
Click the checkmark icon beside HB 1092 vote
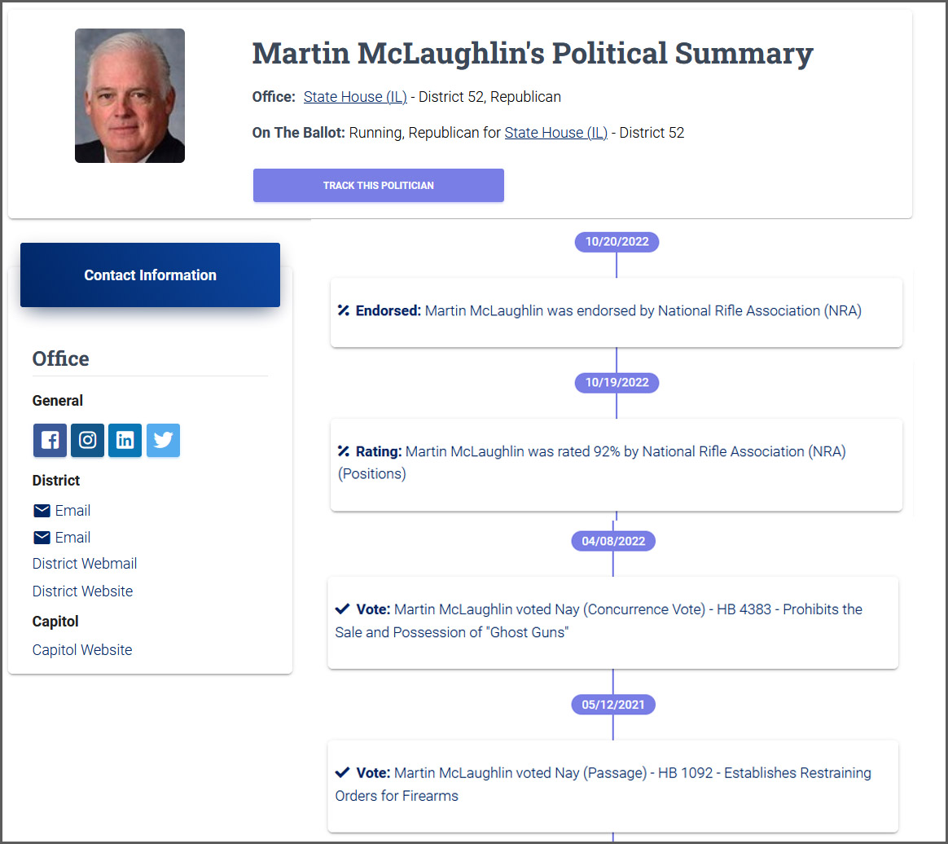[x=342, y=772]
